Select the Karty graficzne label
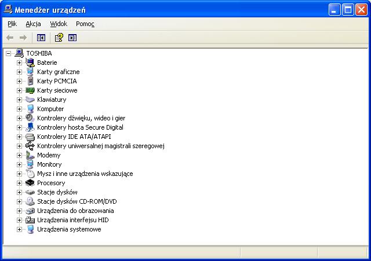 click(58, 72)
